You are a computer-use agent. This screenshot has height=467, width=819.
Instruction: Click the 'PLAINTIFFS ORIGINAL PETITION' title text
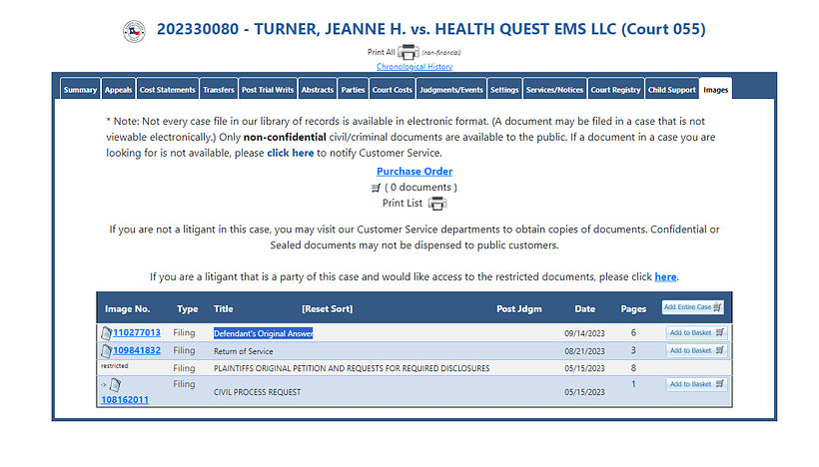coord(352,368)
